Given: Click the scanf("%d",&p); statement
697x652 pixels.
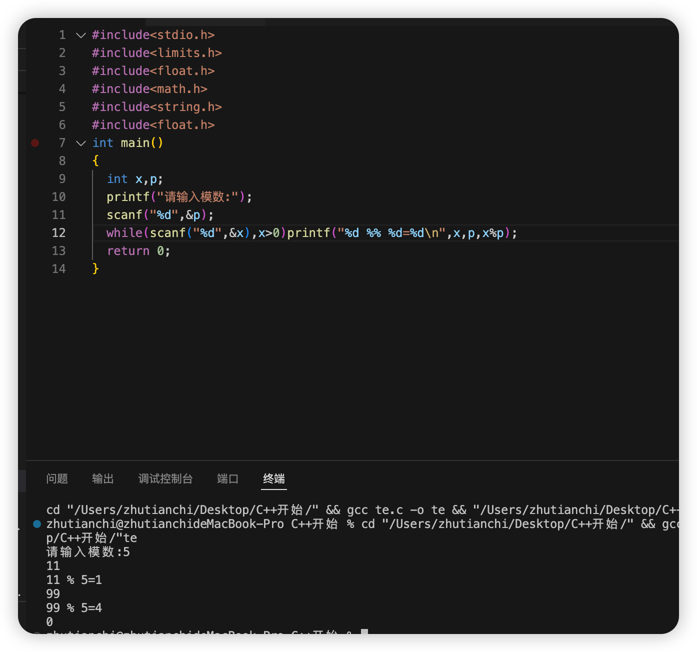Looking at the screenshot, I should point(160,215).
